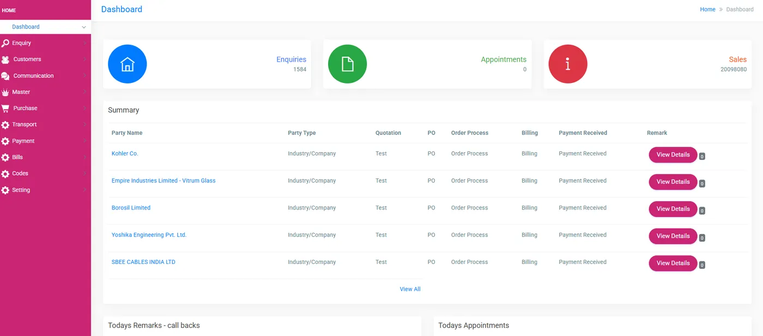The height and width of the screenshot is (336, 763).
Task: Click the Purchase shopping cart icon
Action: pos(5,108)
